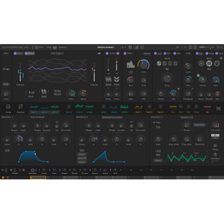Toggle the Filter F enable badge
Screen dimensions: 224x224
pos(125,54)
